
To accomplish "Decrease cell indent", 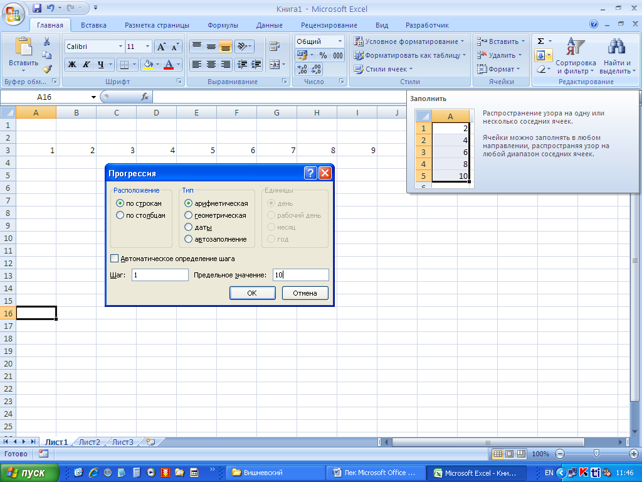I will [242, 65].
